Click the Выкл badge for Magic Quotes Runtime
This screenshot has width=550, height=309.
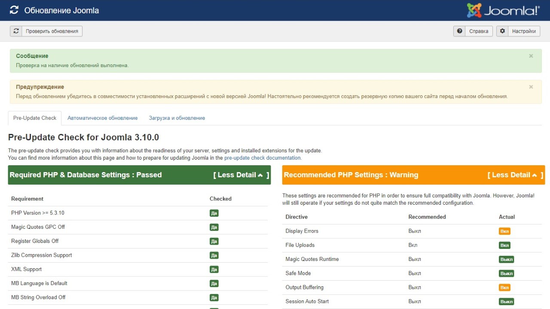(x=506, y=260)
